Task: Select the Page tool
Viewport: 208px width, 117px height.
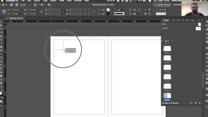Action: 1,29
